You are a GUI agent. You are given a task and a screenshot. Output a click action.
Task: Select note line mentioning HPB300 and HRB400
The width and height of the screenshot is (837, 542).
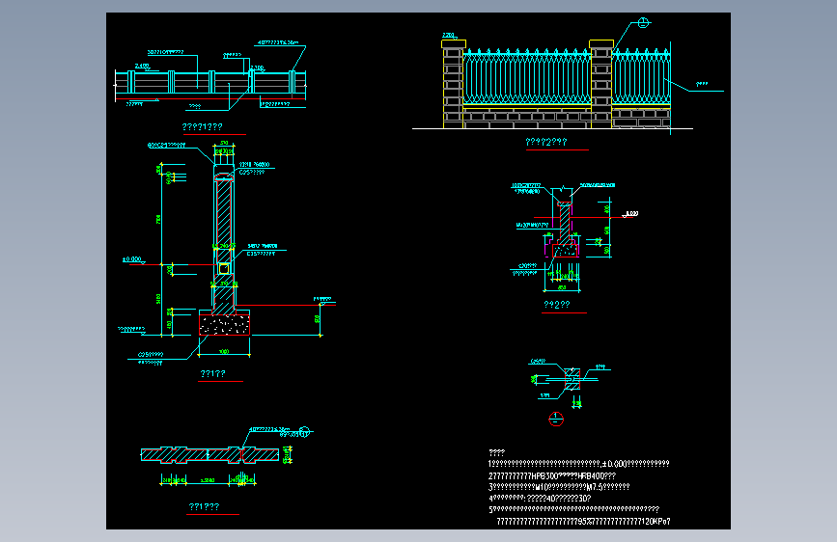click(552, 475)
